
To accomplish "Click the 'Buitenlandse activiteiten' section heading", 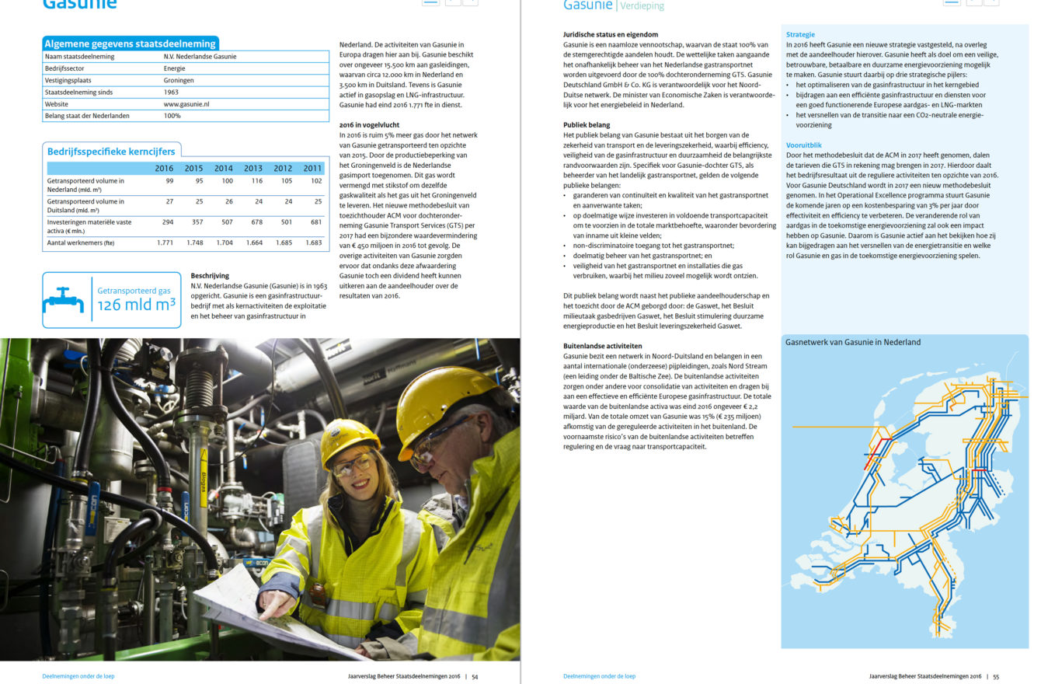I will 603,345.
